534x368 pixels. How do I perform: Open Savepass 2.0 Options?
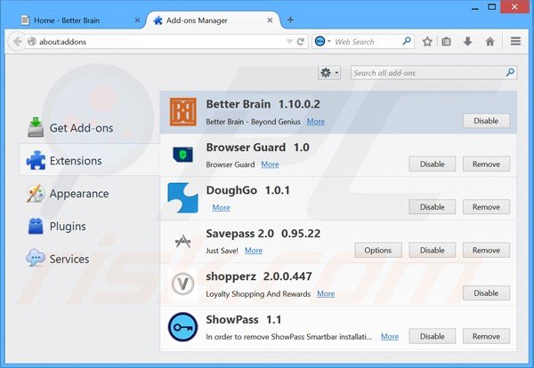[378, 250]
